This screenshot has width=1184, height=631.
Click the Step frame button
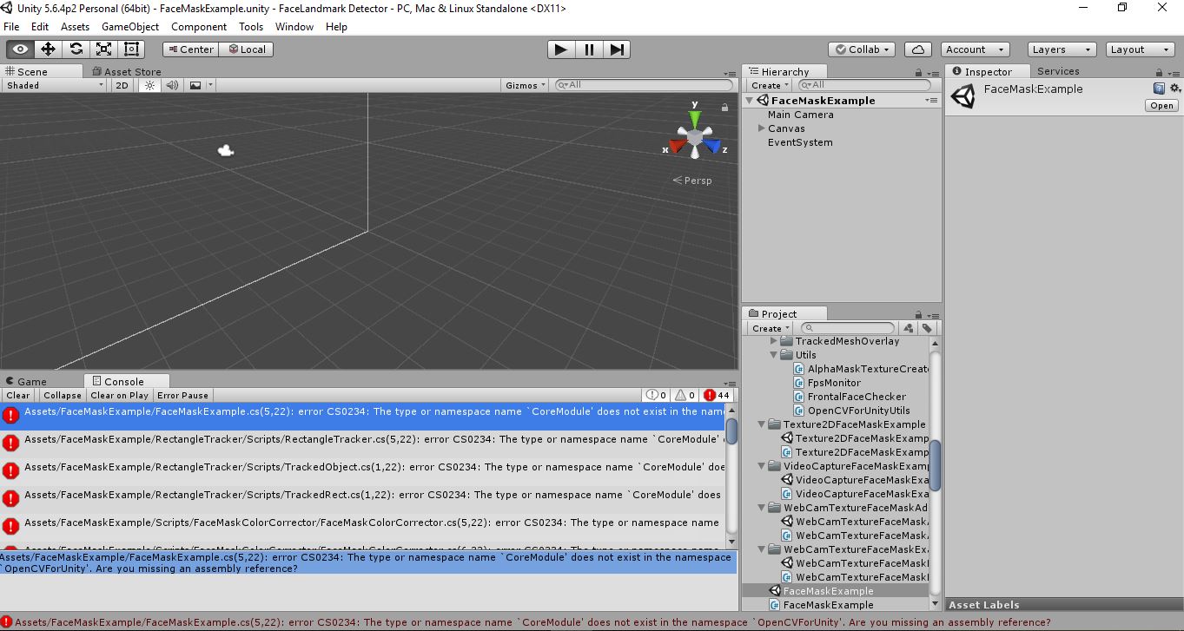pos(617,49)
